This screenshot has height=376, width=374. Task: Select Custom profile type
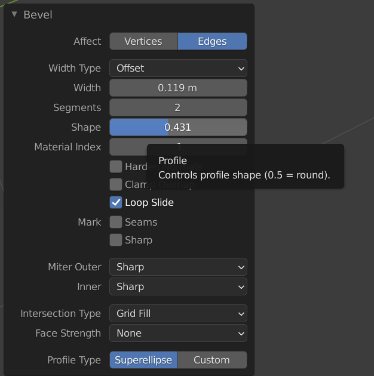click(212, 360)
